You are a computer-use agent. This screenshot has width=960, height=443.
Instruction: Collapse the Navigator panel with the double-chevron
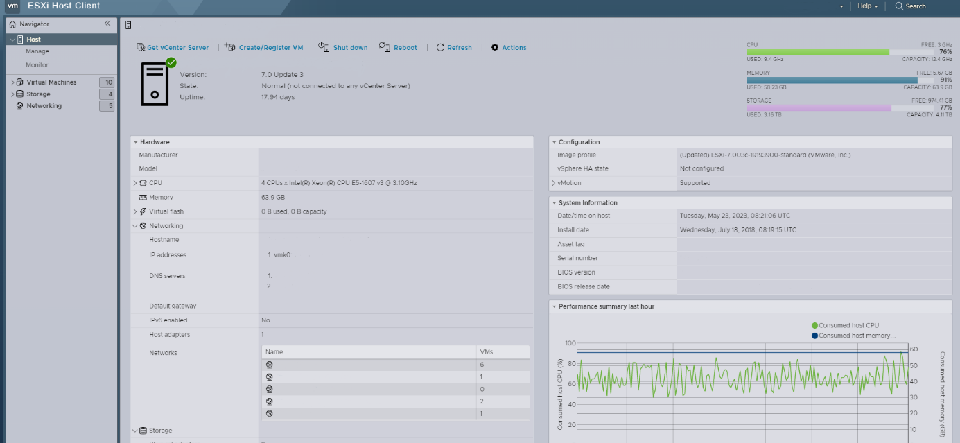point(107,24)
